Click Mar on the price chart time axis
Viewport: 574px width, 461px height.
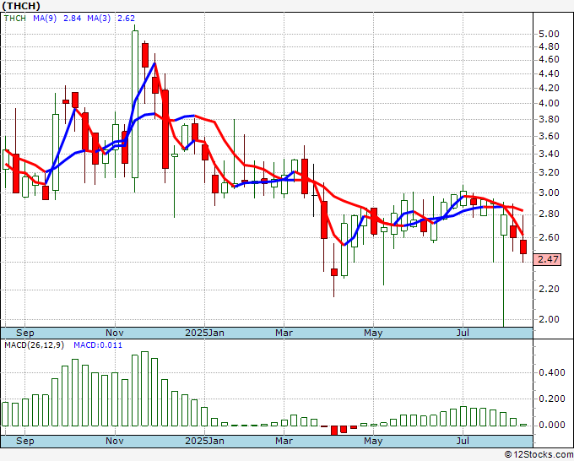284,333
